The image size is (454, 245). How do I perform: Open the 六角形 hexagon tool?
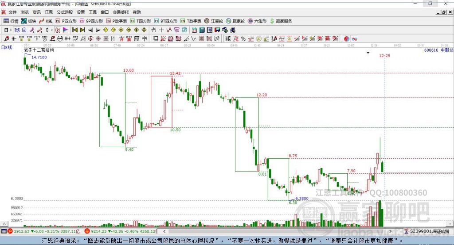[257, 21]
